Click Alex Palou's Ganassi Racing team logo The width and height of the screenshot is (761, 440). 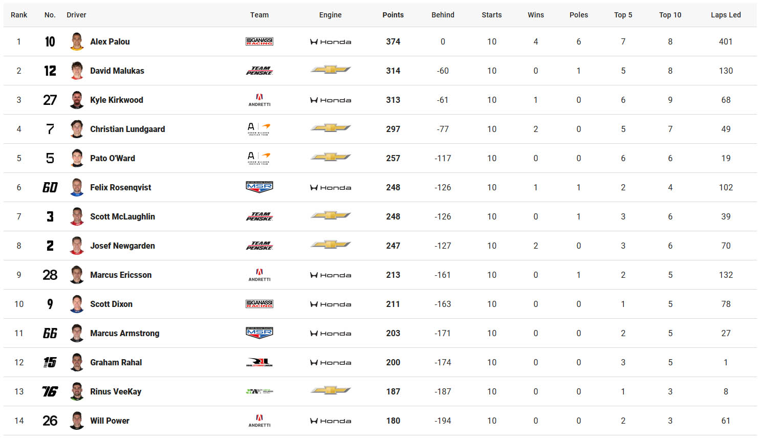click(x=259, y=41)
